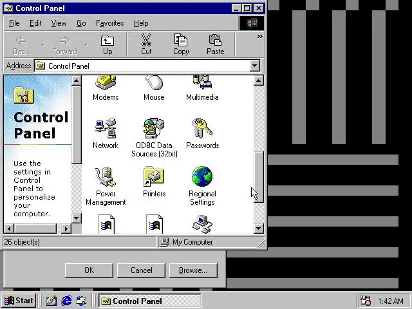The image size is (412, 309).
Task: Open the Help menu
Action: 141,23
